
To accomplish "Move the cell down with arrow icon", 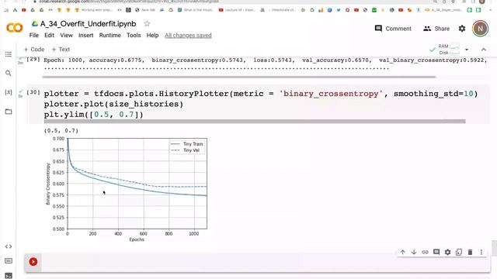I will (414, 252).
